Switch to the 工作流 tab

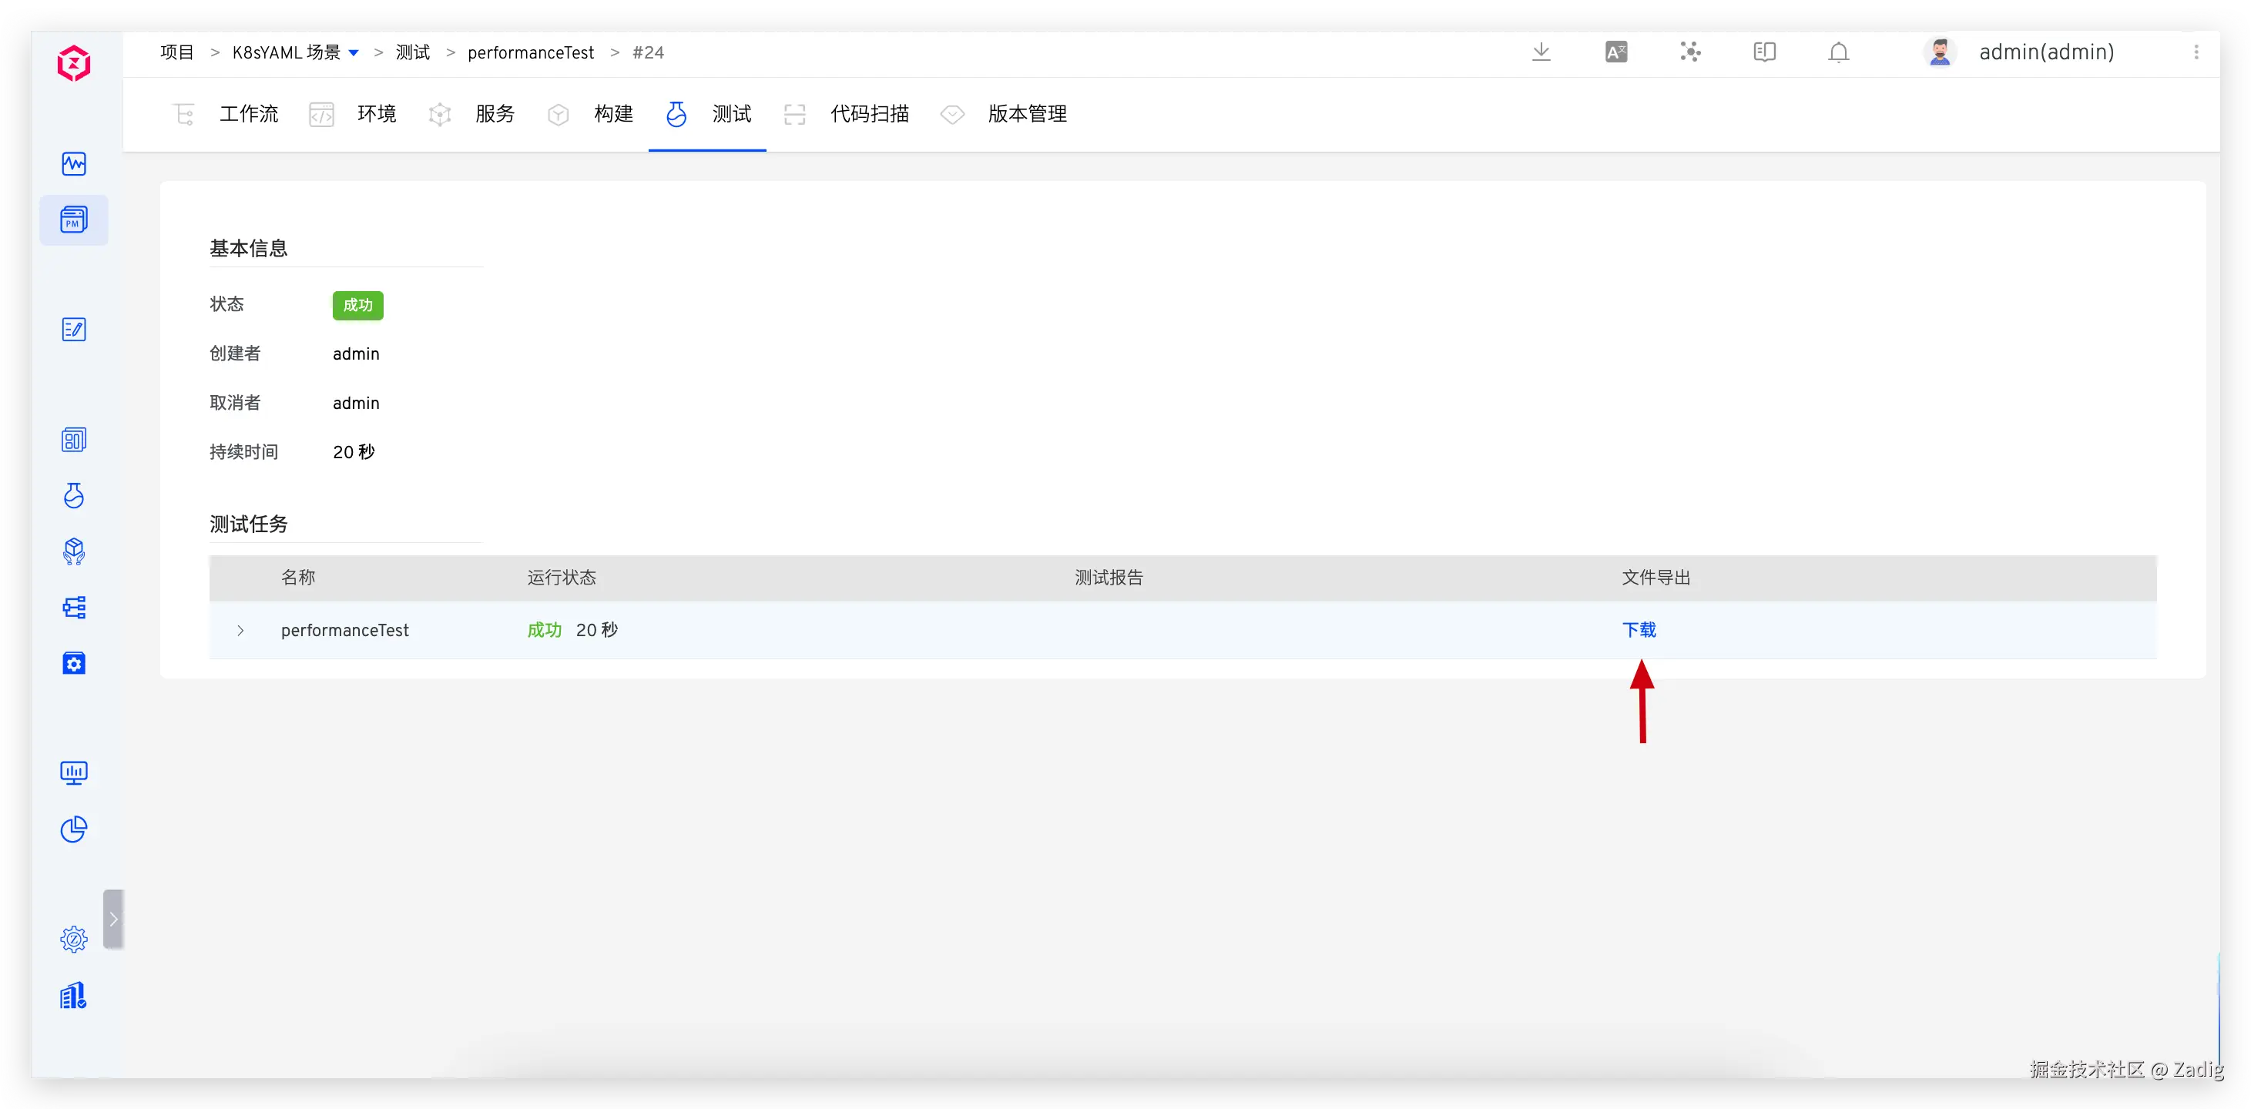[x=248, y=114]
